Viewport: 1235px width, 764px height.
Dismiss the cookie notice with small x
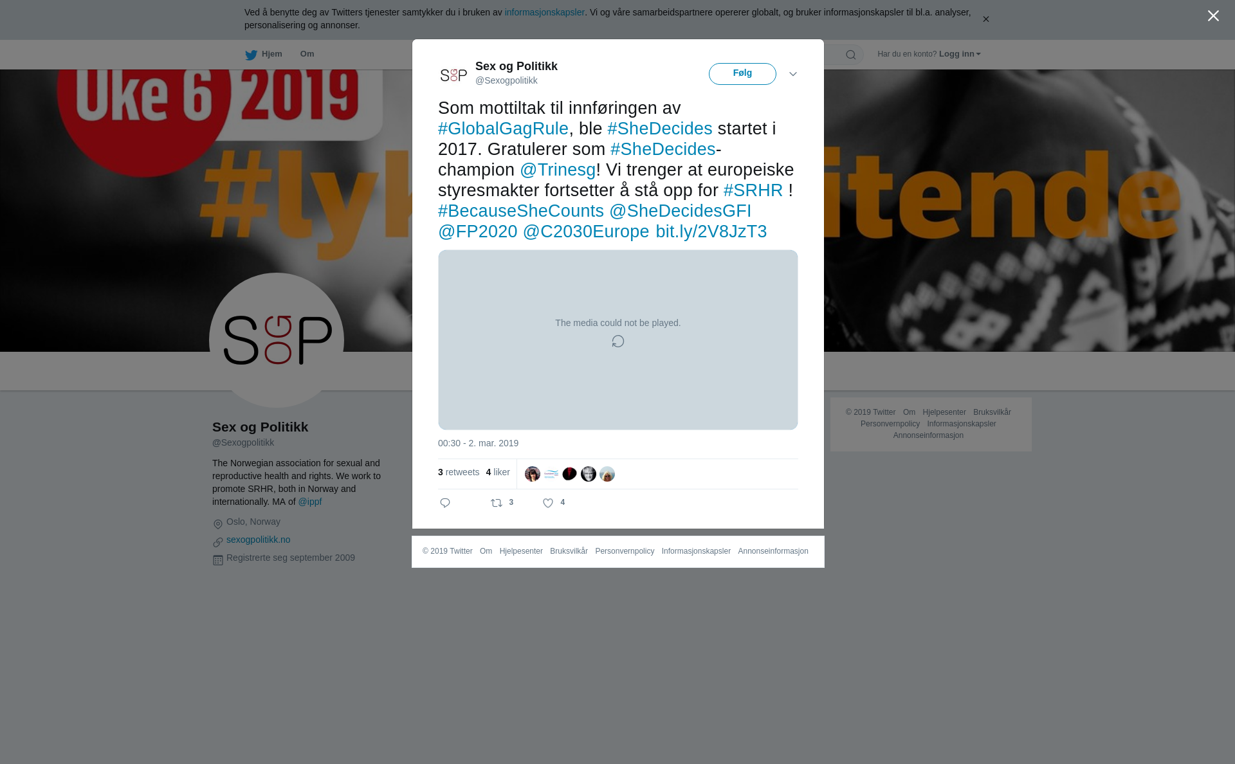[985, 19]
